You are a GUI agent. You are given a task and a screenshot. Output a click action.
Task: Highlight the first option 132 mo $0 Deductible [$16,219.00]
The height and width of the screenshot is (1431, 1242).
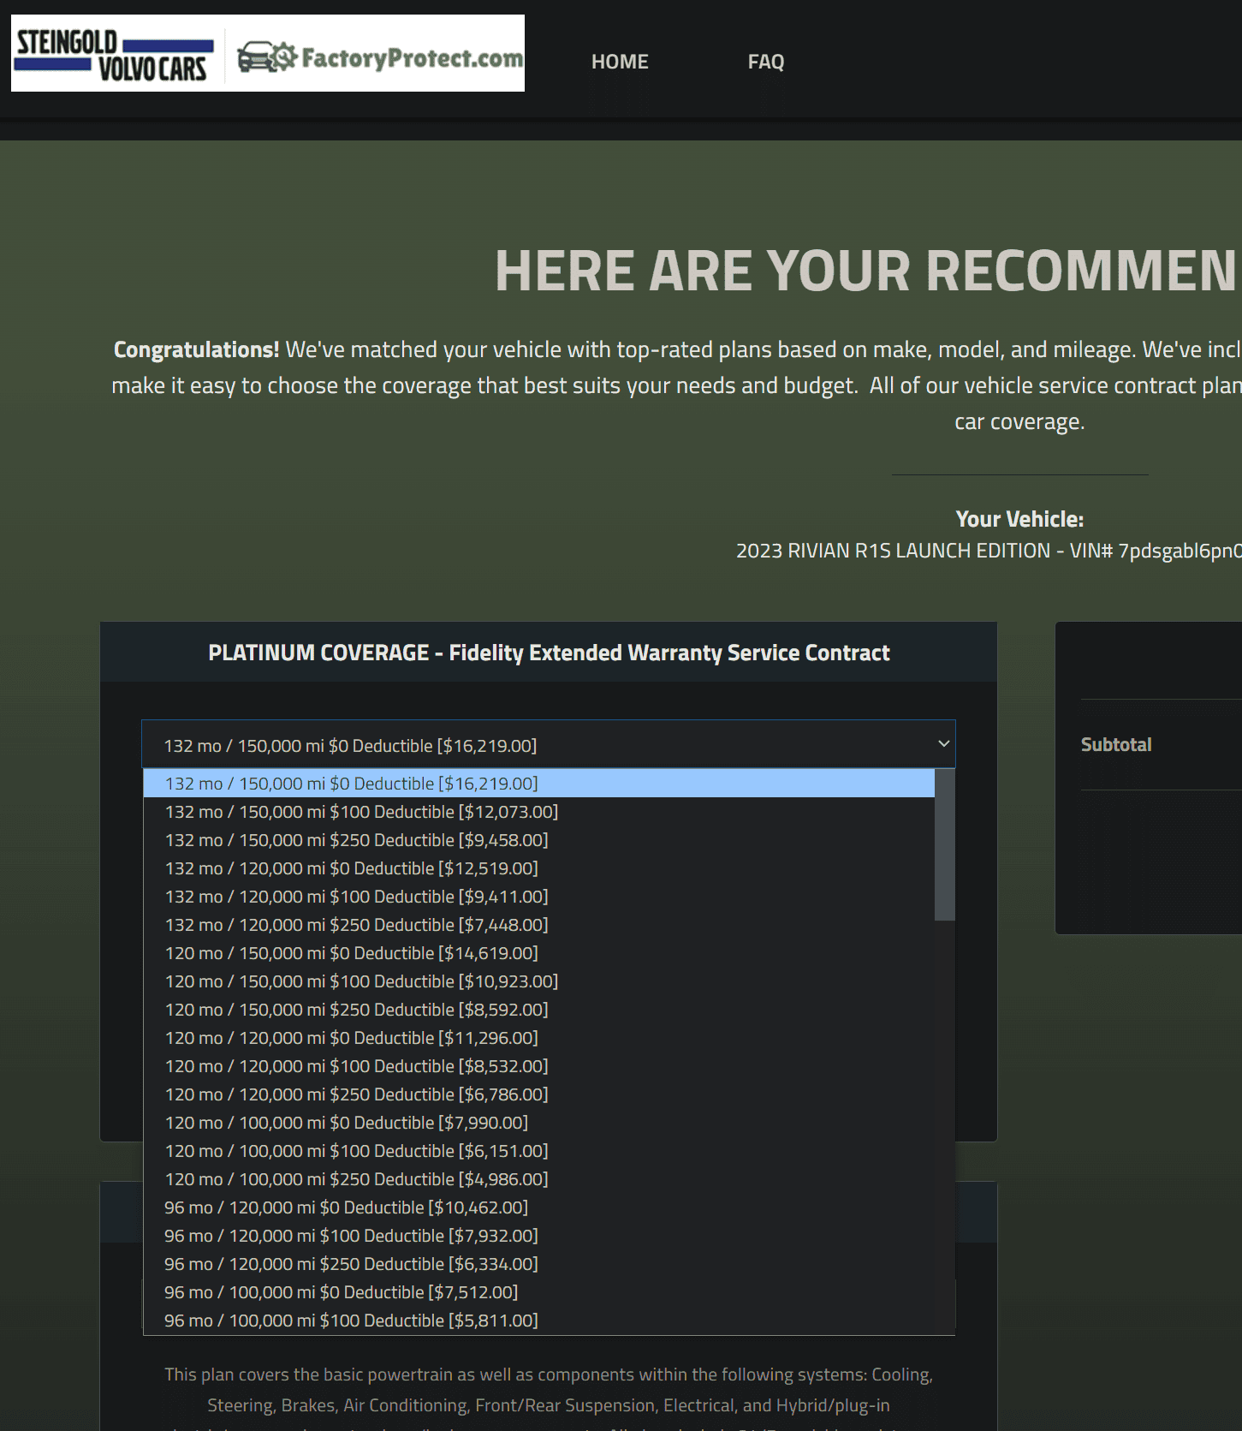pyautogui.click(x=539, y=784)
